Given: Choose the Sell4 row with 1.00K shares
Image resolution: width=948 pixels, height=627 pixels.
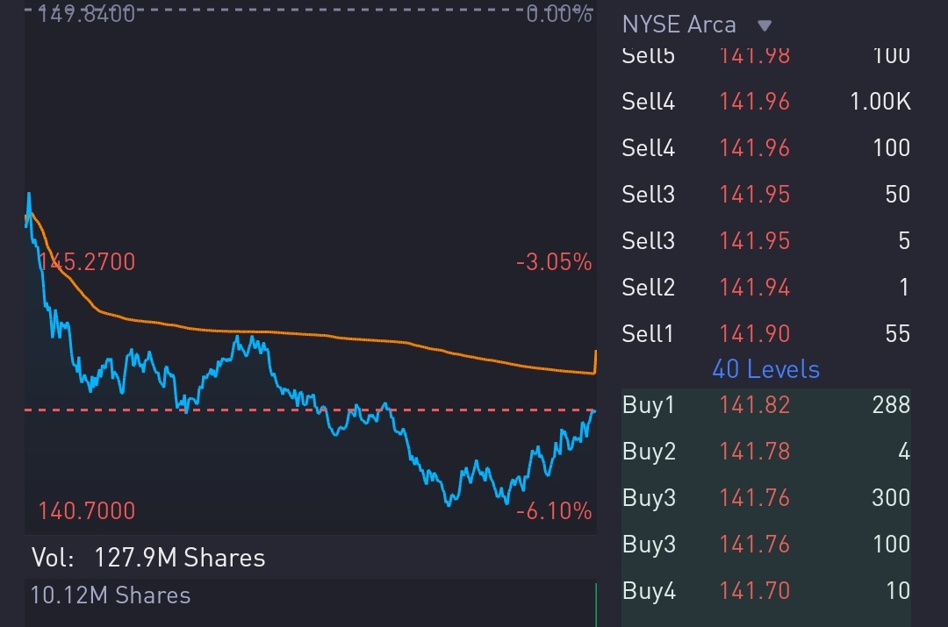Looking at the screenshot, I should (x=765, y=102).
